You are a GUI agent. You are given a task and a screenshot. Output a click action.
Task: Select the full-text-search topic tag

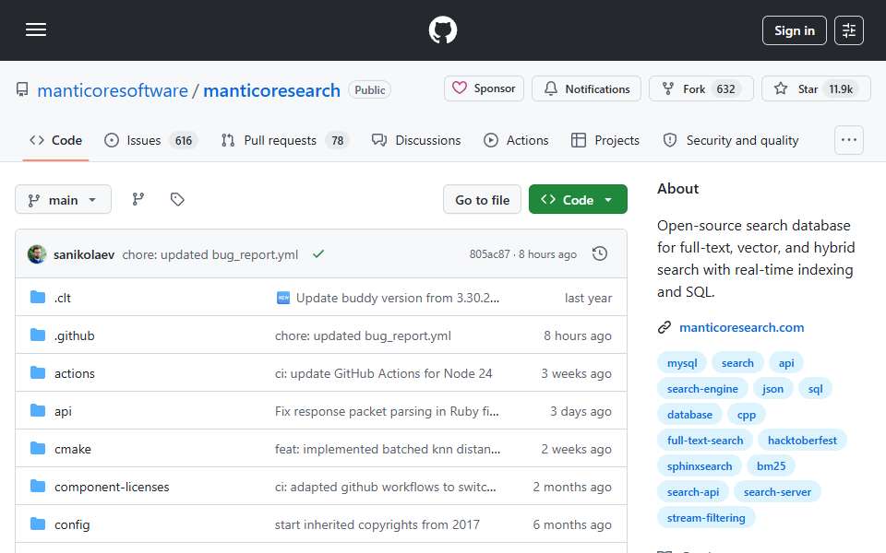click(x=705, y=441)
